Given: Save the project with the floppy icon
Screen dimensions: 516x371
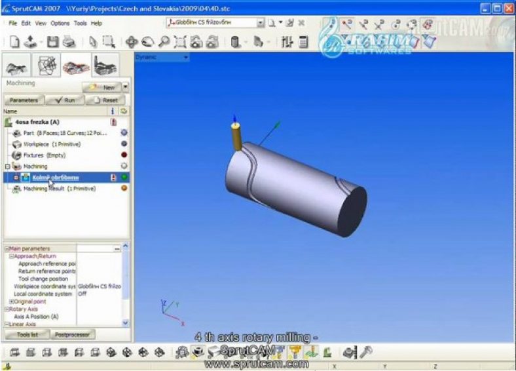Looking at the screenshot, I should (x=52, y=42).
